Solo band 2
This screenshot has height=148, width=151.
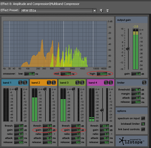click(x=49, y=82)
